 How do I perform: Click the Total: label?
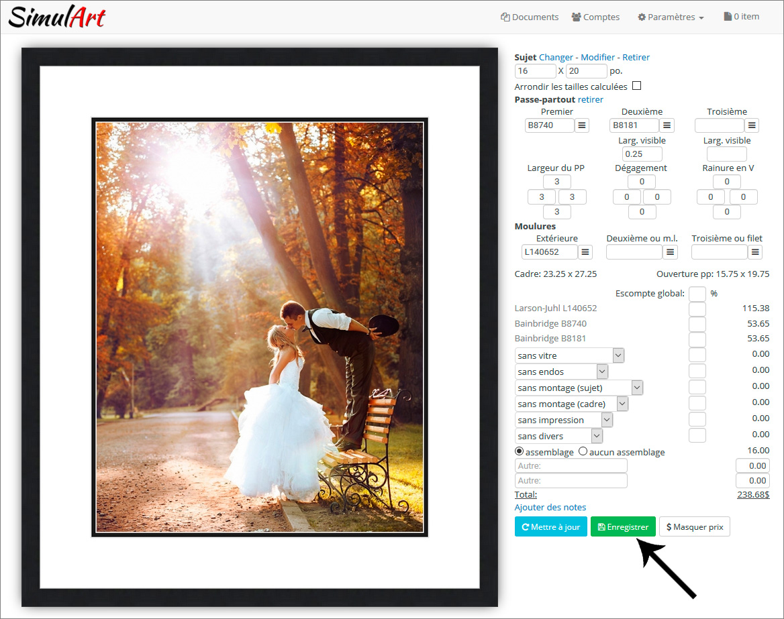[x=526, y=495]
